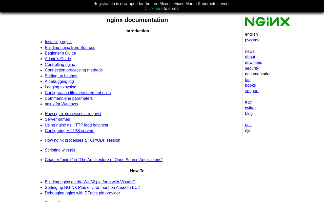Follow the 'Click here' enroll link
This screenshot has width=324, height=202.
(x=154, y=9)
